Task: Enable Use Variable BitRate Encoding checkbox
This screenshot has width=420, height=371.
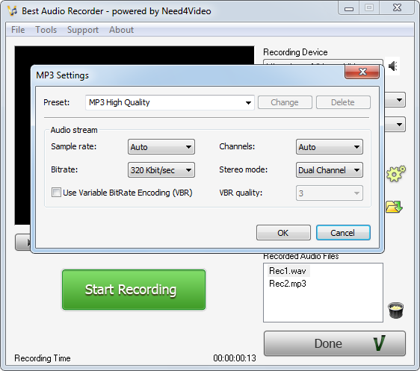Action: pyautogui.click(x=56, y=193)
